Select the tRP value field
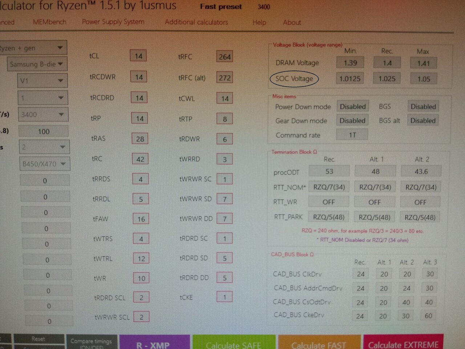The width and height of the screenshot is (465, 349). (x=139, y=119)
